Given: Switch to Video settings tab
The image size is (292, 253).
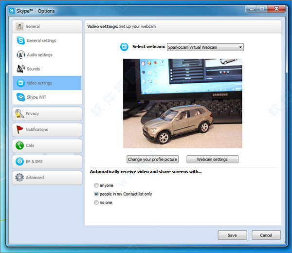Looking at the screenshot, I should point(47,83).
